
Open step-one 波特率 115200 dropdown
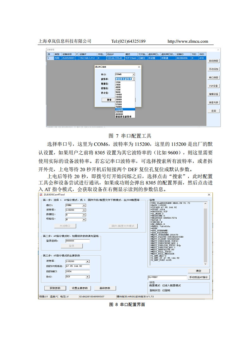(84, 210)
